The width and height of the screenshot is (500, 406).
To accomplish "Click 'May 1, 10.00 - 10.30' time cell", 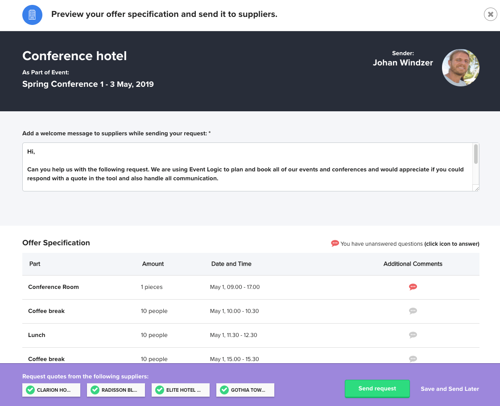I will [x=234, y=311].
